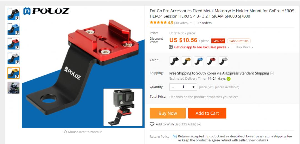This screenshot has height=144, width=300.
Task: Click the Buy Now button
Action: click(x=167, y=113)
